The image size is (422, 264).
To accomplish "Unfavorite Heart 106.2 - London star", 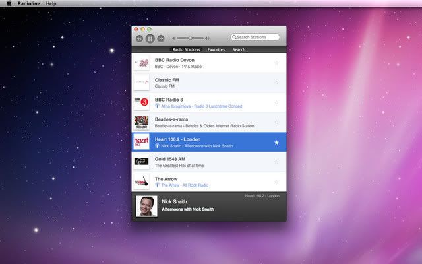I will [276, 143].
